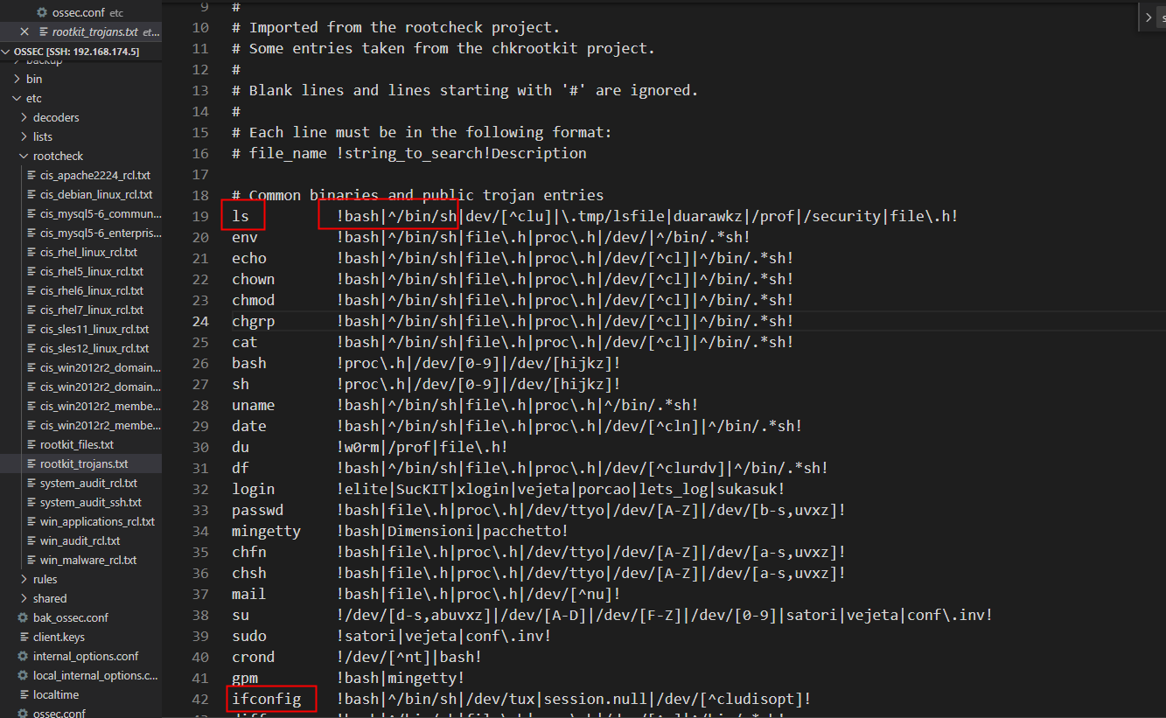This screenshot has width=1166, height=718.
Task: Open cis_mysql5-6_enterpris... file
Action: [x=101, y=233]
